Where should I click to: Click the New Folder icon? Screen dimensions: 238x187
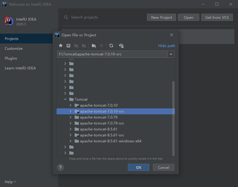pos(94,46)
